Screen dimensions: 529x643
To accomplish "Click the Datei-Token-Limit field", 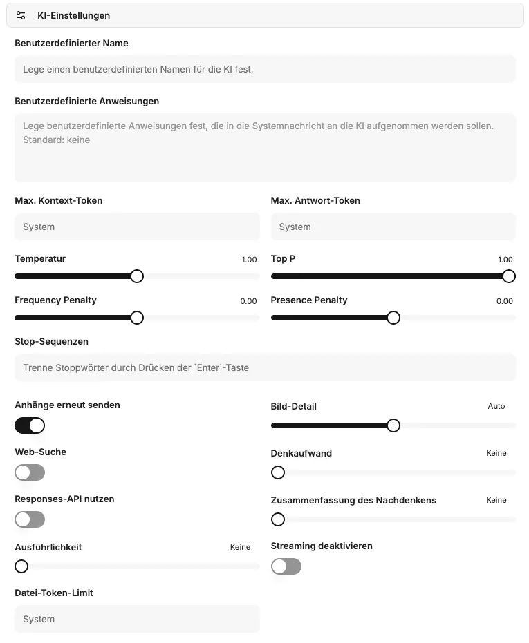I will [x=137, y=619].
